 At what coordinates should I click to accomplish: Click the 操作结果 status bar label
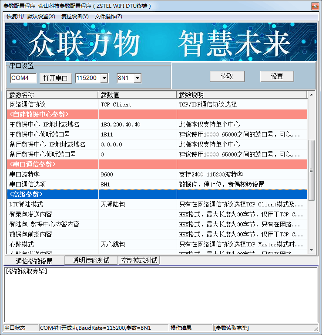click(x=181, y=328)
